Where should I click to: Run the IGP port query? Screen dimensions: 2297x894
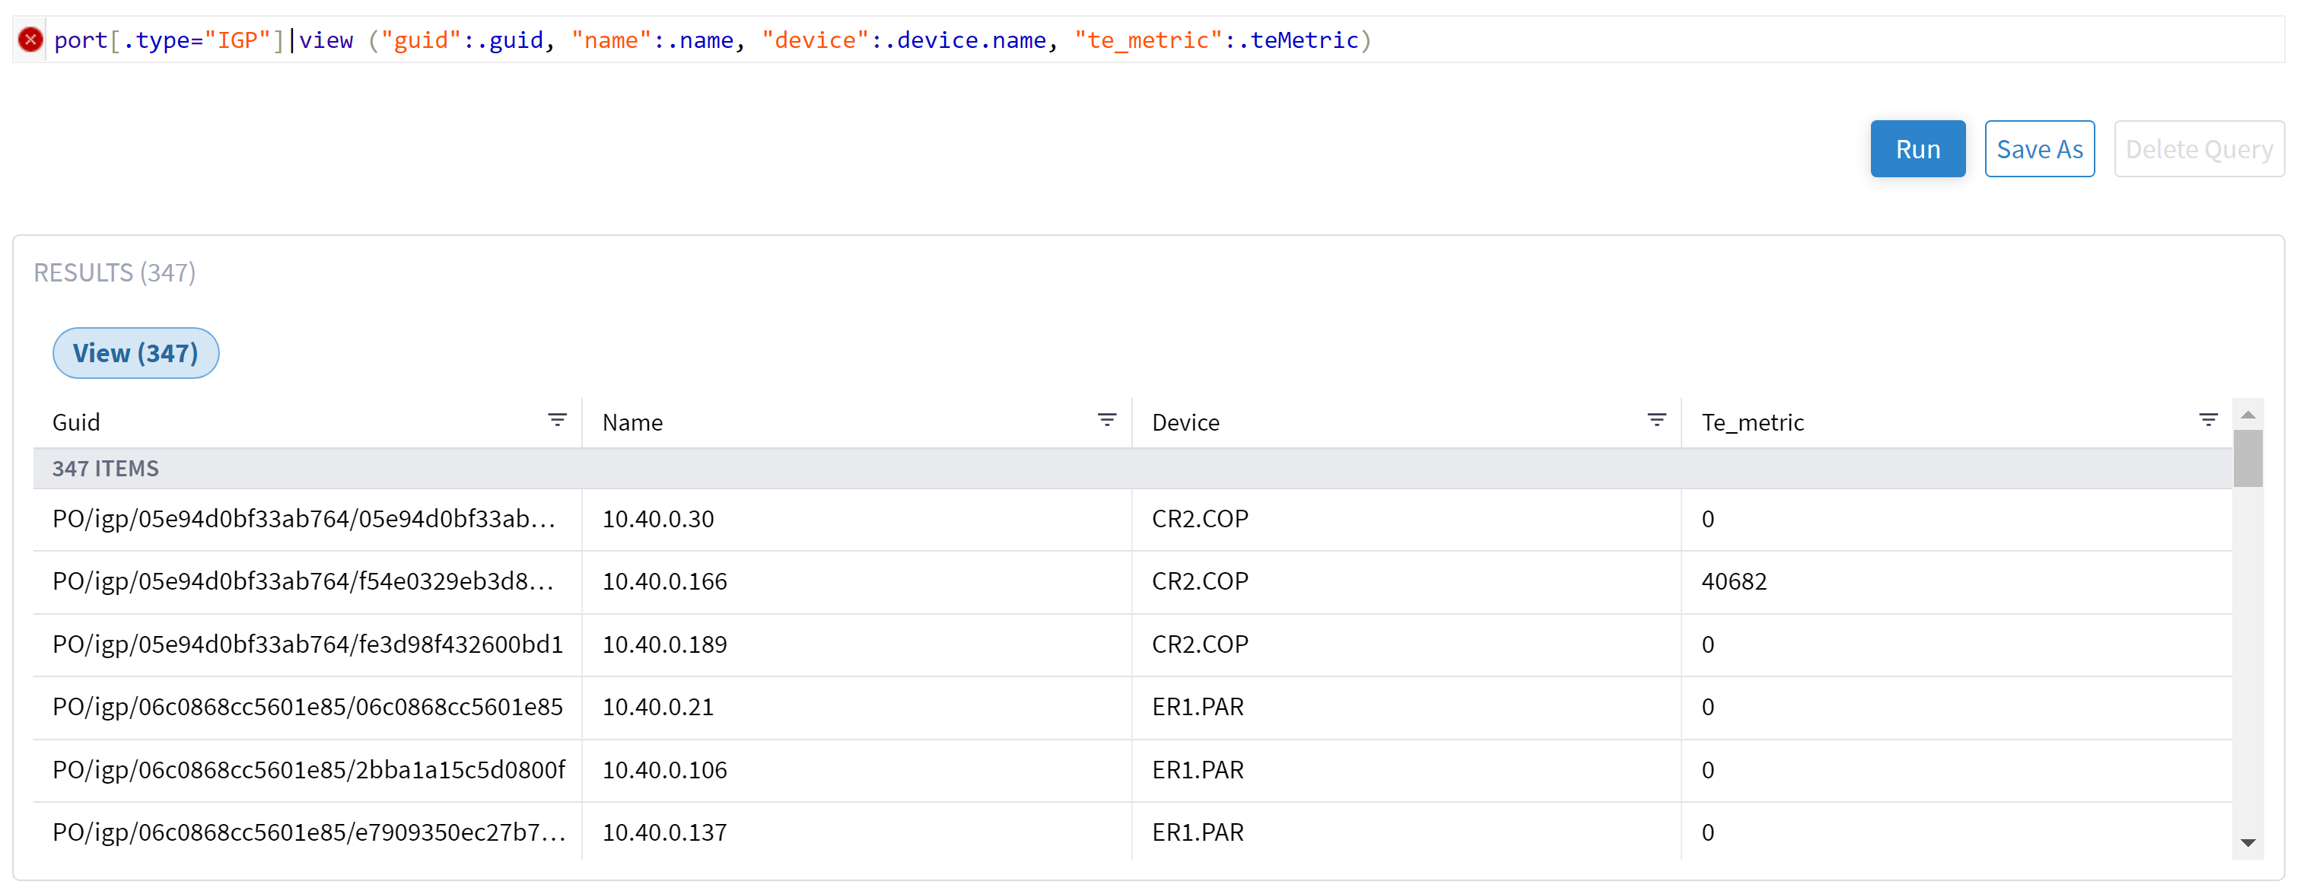(x=1917, y=148)
